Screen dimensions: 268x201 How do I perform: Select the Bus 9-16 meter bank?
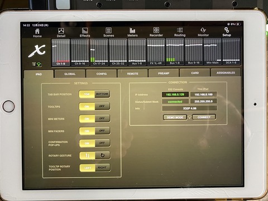[x=194, y=51]
